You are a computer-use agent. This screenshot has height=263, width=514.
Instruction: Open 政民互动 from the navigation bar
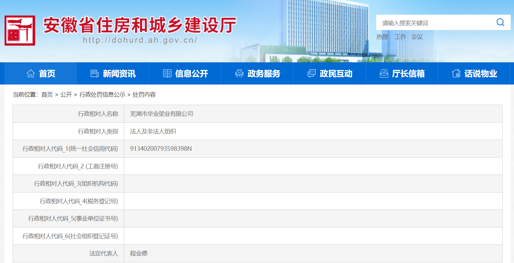(330, 73)
